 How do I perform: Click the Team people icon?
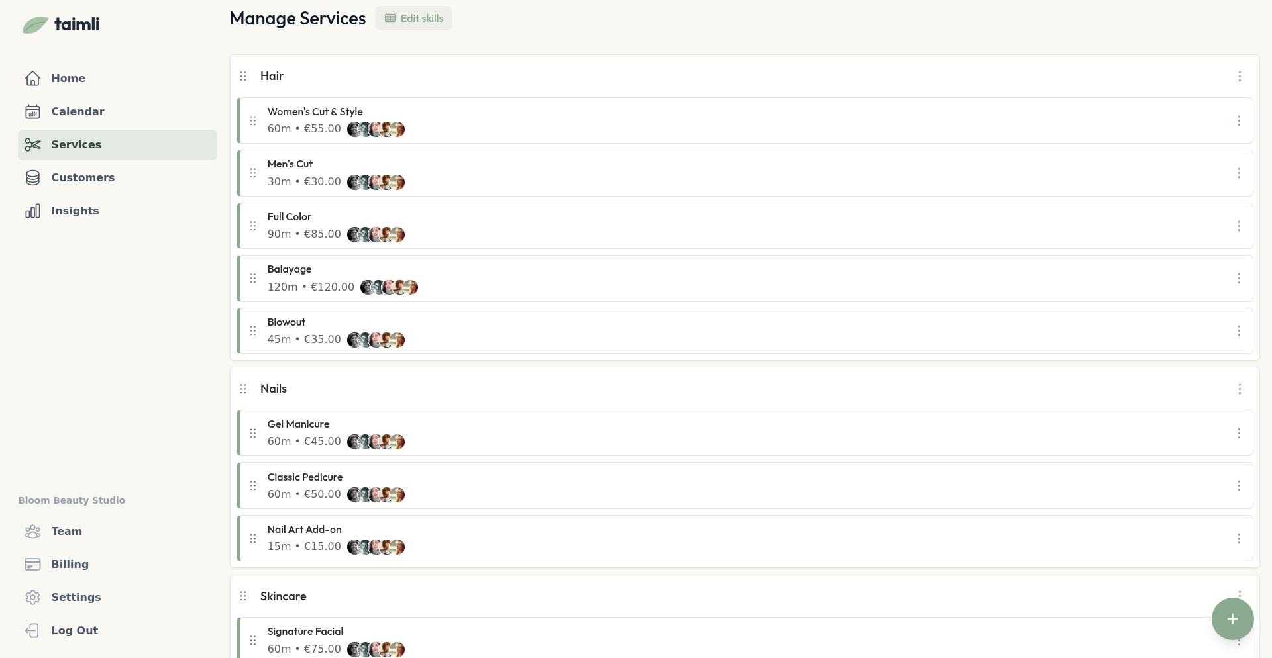(x=33, y=532)
